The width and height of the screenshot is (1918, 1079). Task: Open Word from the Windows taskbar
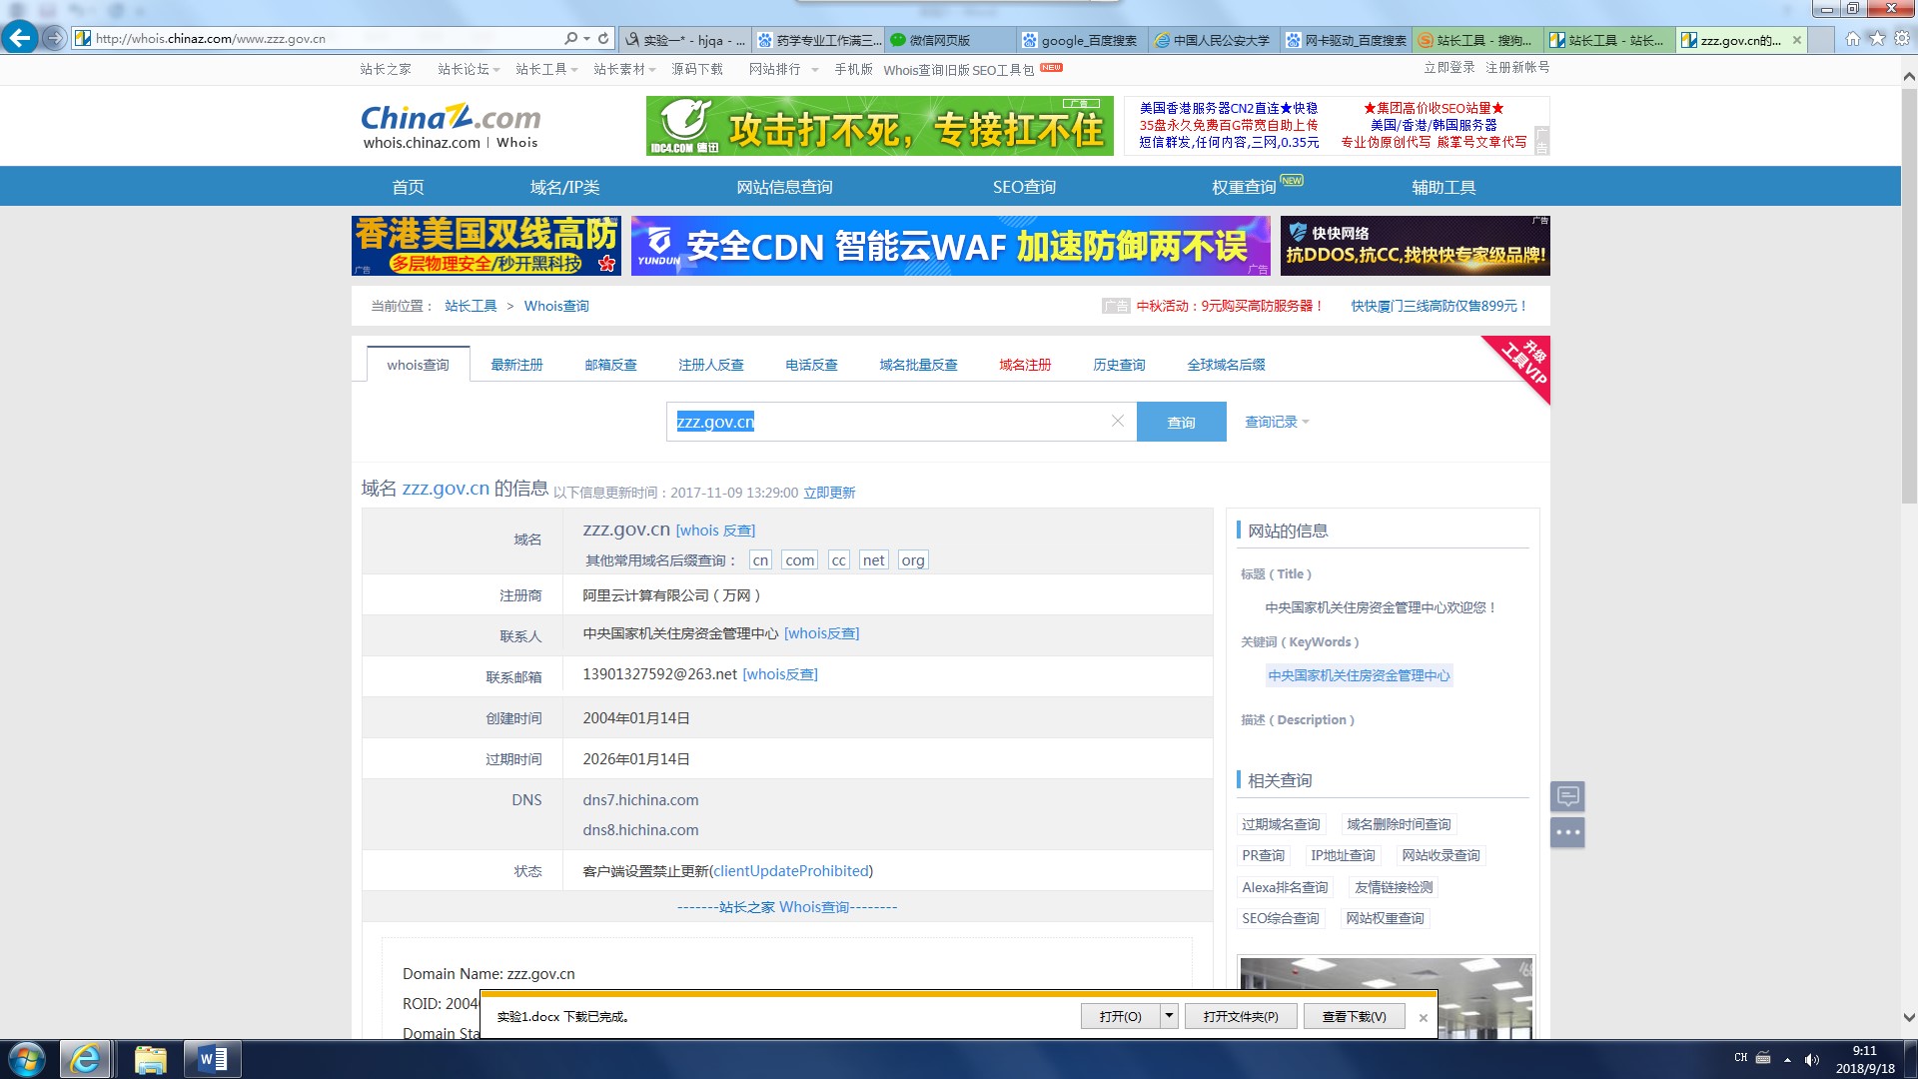pos(213,1059)
